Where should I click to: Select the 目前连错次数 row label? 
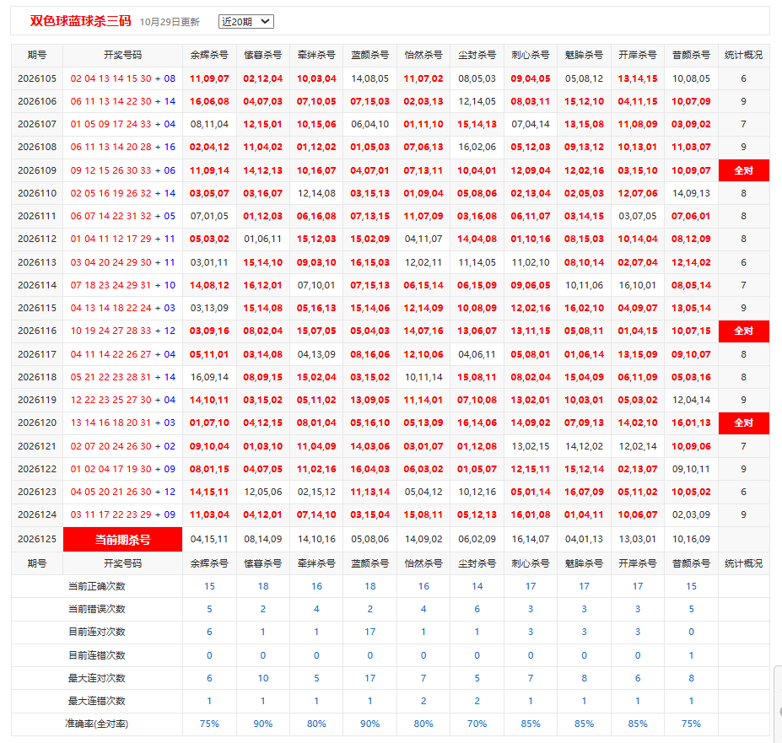pos(97,655)
